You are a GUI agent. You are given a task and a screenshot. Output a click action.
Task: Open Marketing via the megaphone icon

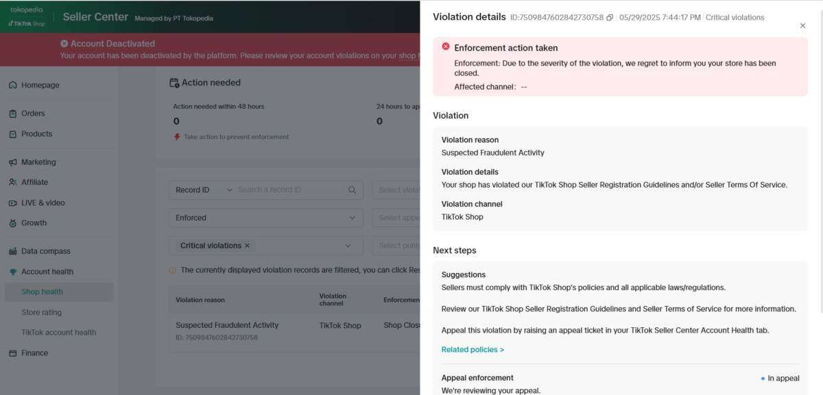(x=13, y=162)
